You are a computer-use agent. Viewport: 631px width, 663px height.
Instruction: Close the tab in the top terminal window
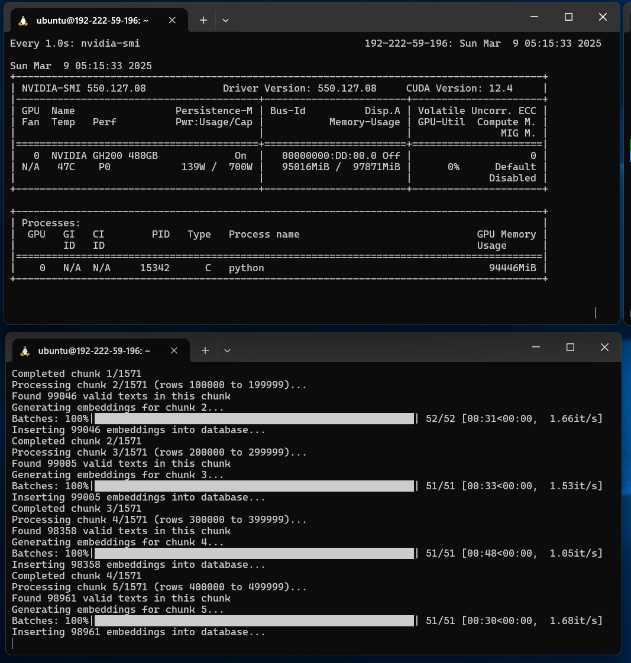pyautogui.click(x=172, y=20)
